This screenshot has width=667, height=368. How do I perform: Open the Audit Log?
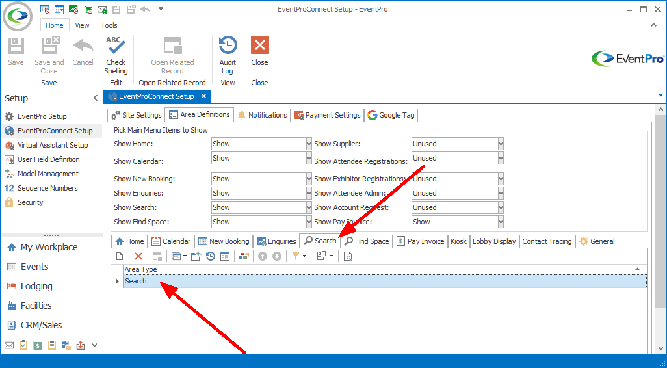(228, 56)
